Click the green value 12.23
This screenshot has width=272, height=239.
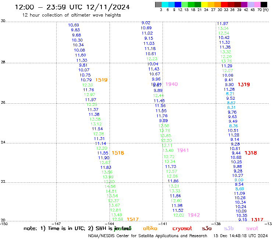click(152, 59)
